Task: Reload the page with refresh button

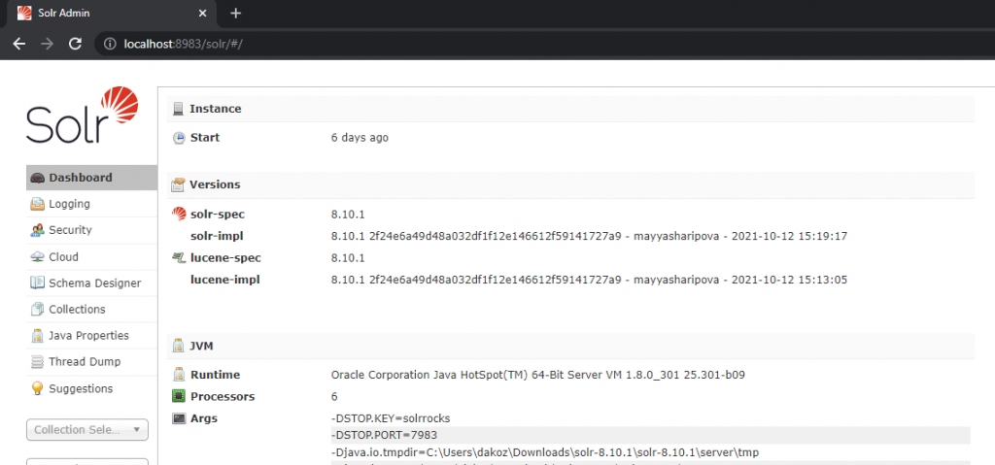Action: coord(75,44)
